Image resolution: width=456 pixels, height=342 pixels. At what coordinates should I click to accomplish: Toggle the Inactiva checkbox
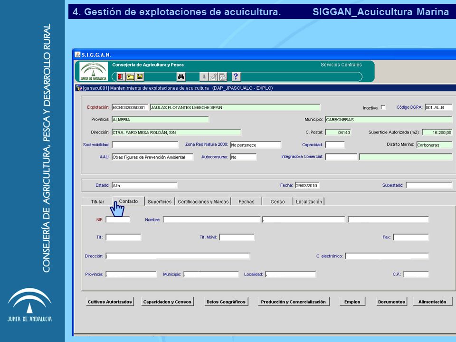click(383, 107)
